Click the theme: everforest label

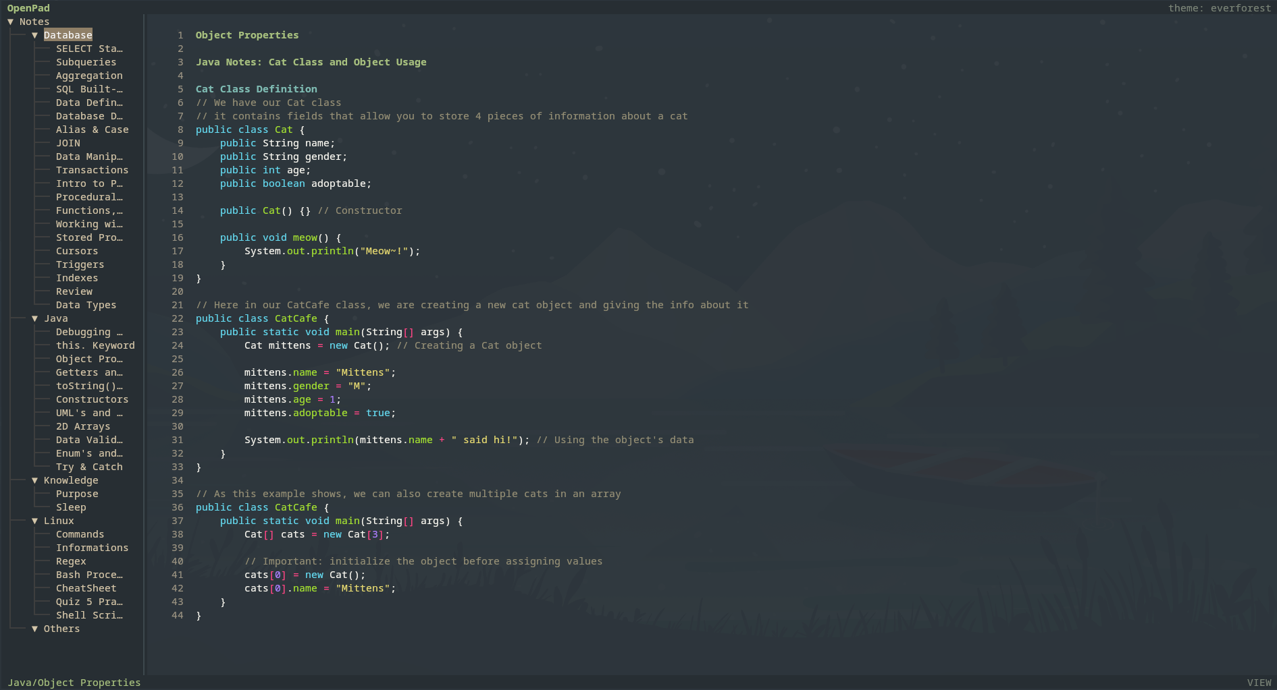pos(1220,8)
